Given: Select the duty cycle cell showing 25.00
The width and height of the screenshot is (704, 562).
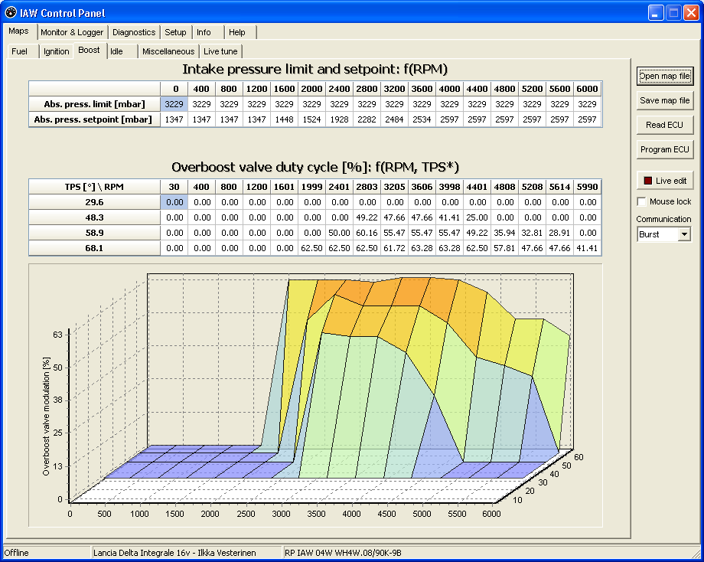Looking at the screenshot, I should (x=477, y=217).
